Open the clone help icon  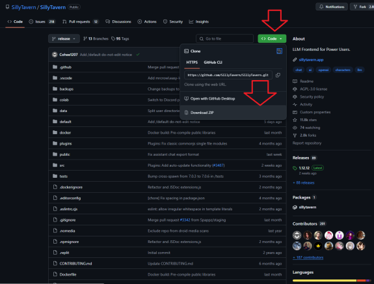(279, 51)
